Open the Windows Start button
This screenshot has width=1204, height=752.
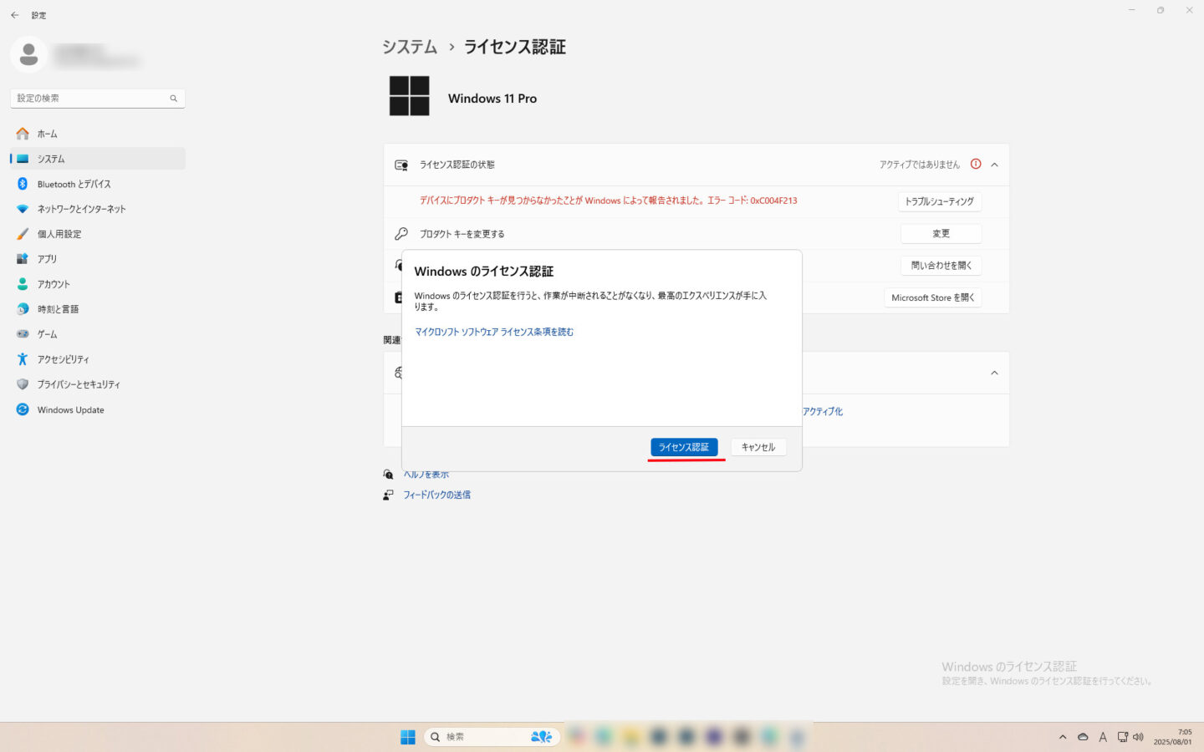pos(408,736)
